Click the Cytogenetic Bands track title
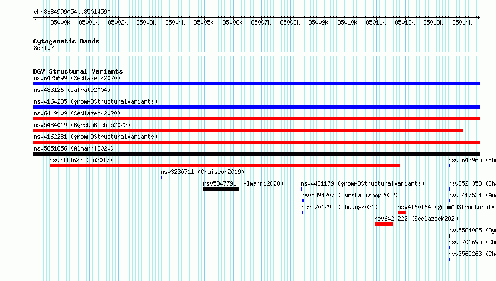The height and width of the screenshot is (281, 496). (x=66, y=41)
